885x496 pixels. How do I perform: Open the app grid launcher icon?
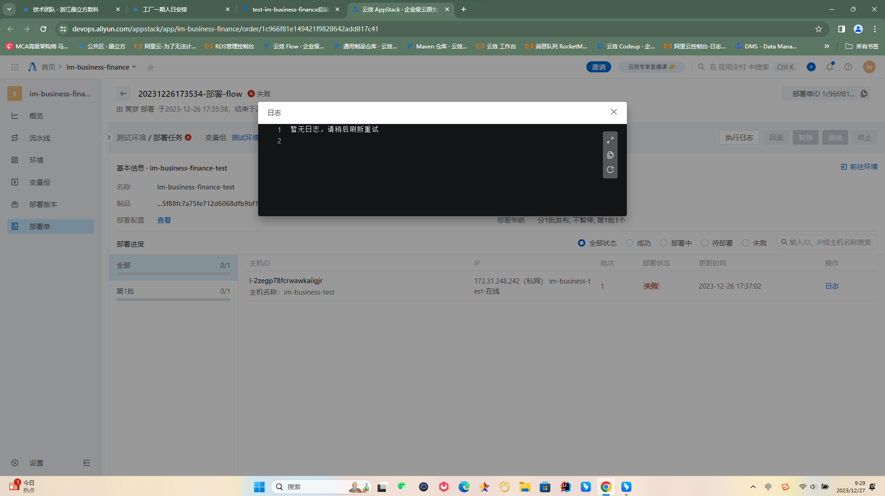pyautogui.click(x=15, y=67)
